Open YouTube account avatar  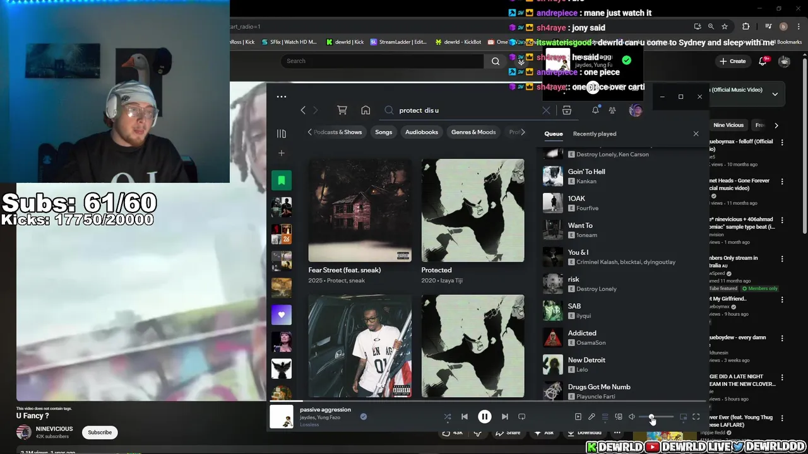[x=784, y=61]
